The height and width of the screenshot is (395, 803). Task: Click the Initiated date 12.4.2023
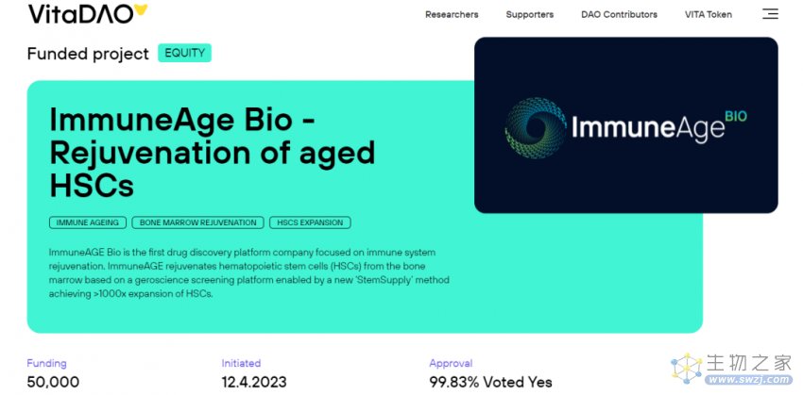[254, 382]
